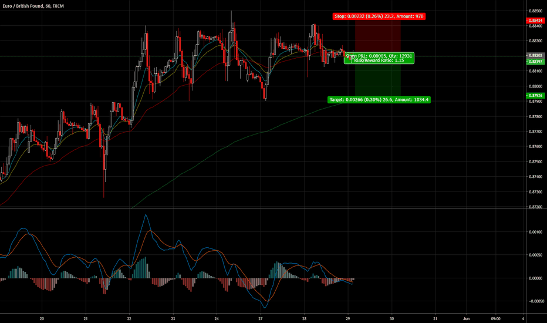Image resolution: width=547 pixels, height=323 pixels.
Task: Click the 0.87300 price axis label
Action: 535,192
